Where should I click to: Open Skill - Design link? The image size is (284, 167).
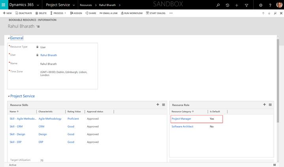pos(17,134)
